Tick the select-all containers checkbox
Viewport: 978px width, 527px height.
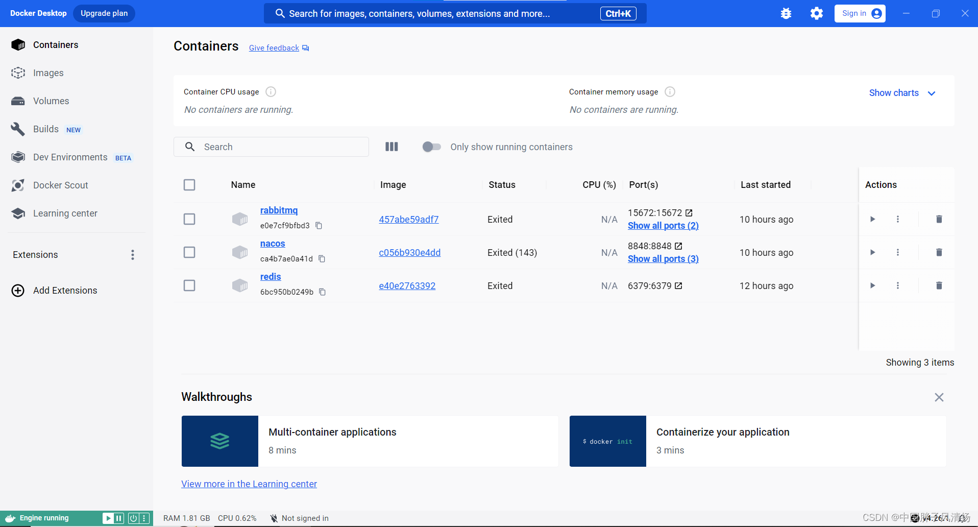pyautogui.click(x=189, y=185)
